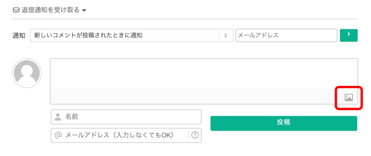Screen dimensions: 371x156
Task: Collapse the 返信通知を受け取る triangle arrow
Action: click(84, 11)
